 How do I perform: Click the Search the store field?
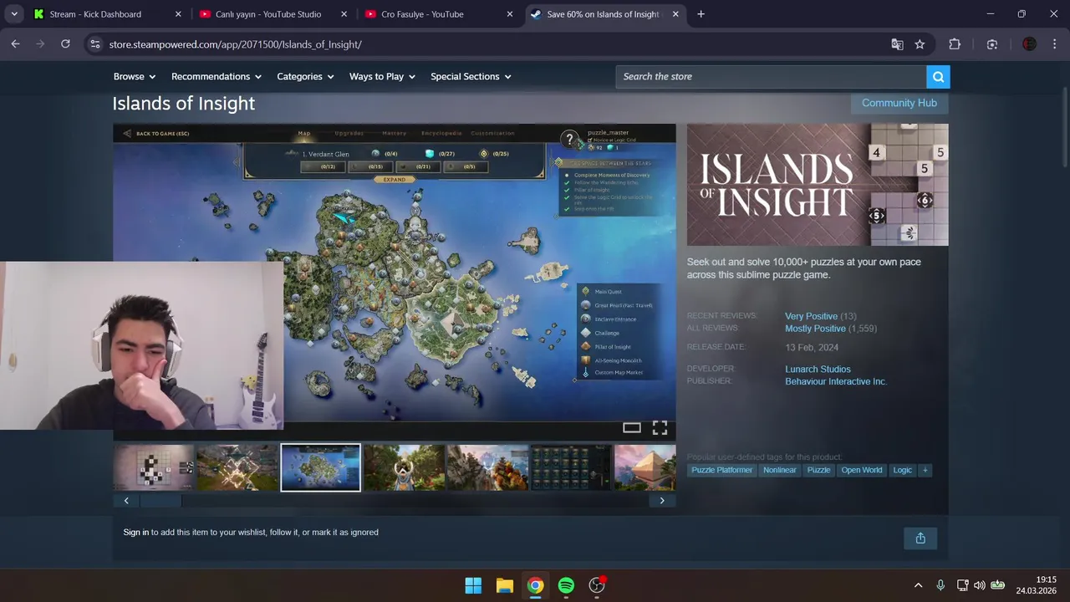(x=771, y=77)
